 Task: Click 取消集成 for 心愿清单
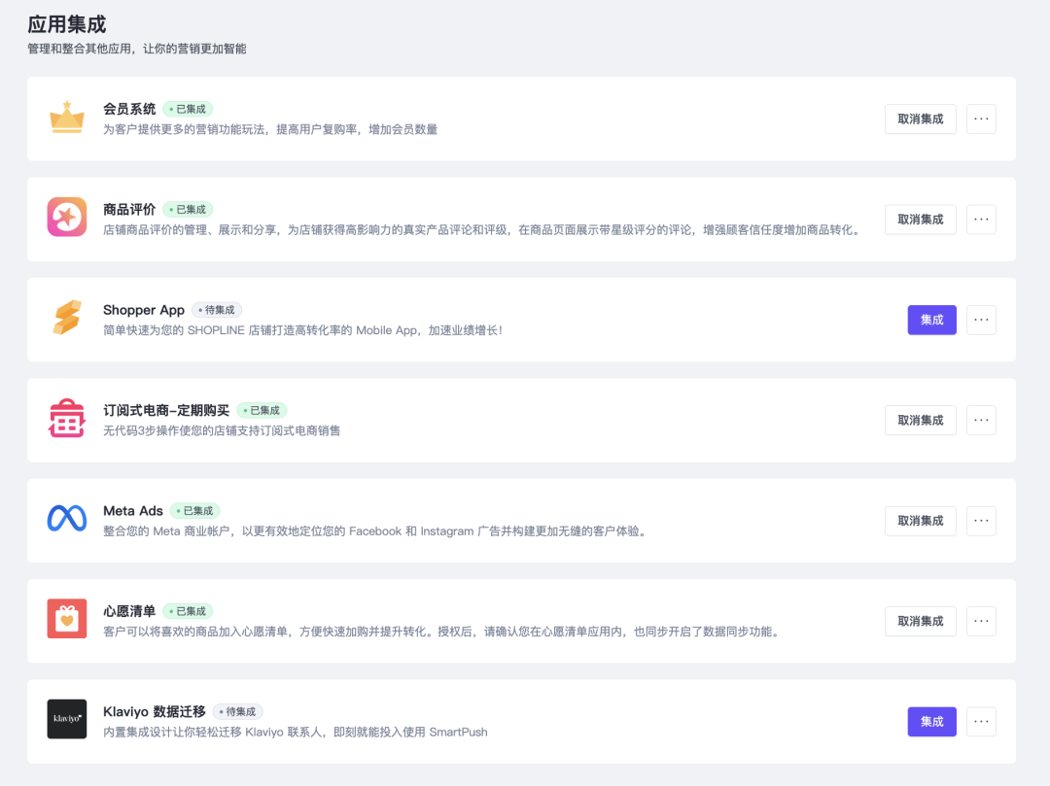tap(920, 621)
